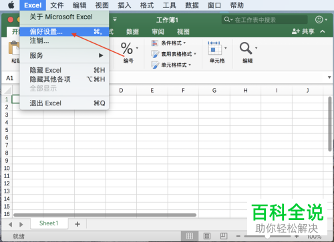
Task: Go to next sheet arrow
Action: tap(21, 225)
